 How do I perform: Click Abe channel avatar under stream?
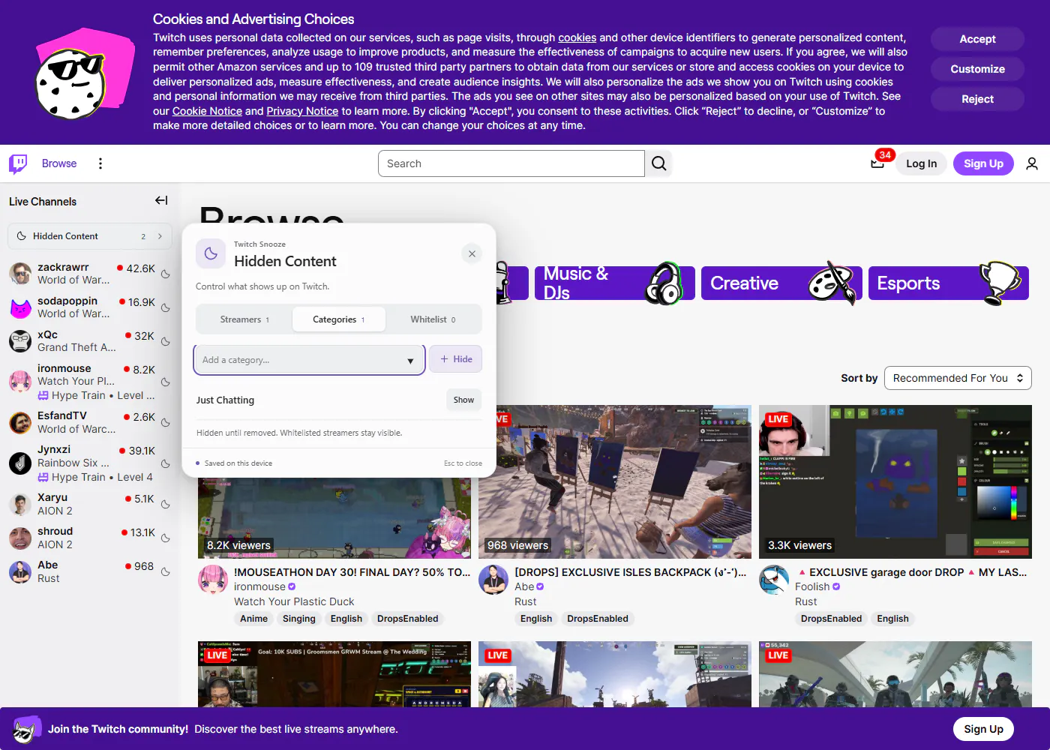[493, 580]
